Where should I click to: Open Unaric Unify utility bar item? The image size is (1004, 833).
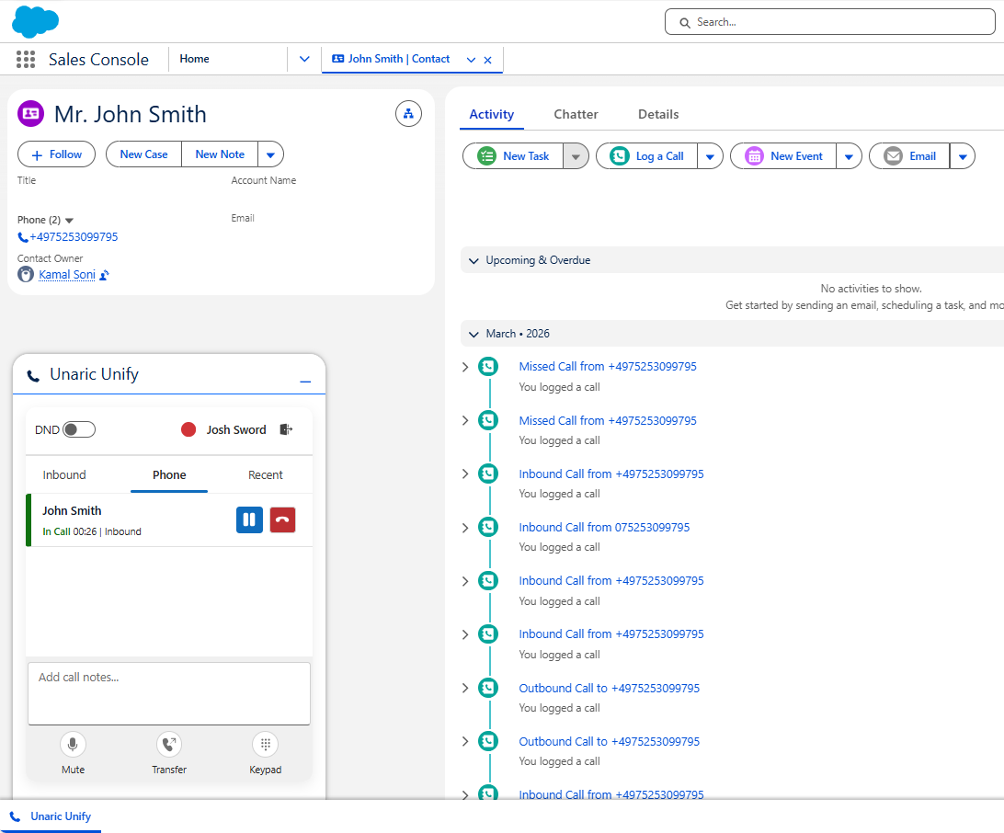pos(51,816)
